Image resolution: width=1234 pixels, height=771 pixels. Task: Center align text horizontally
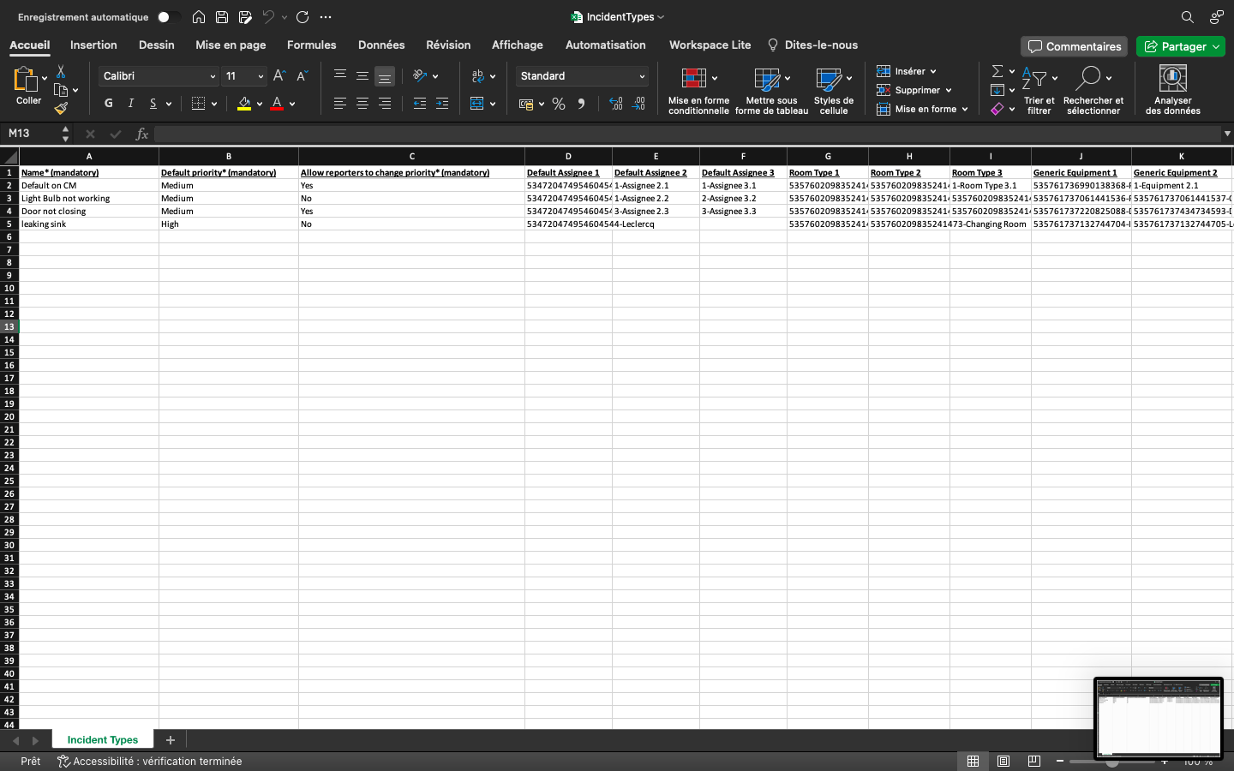click(x=362, y=104)
